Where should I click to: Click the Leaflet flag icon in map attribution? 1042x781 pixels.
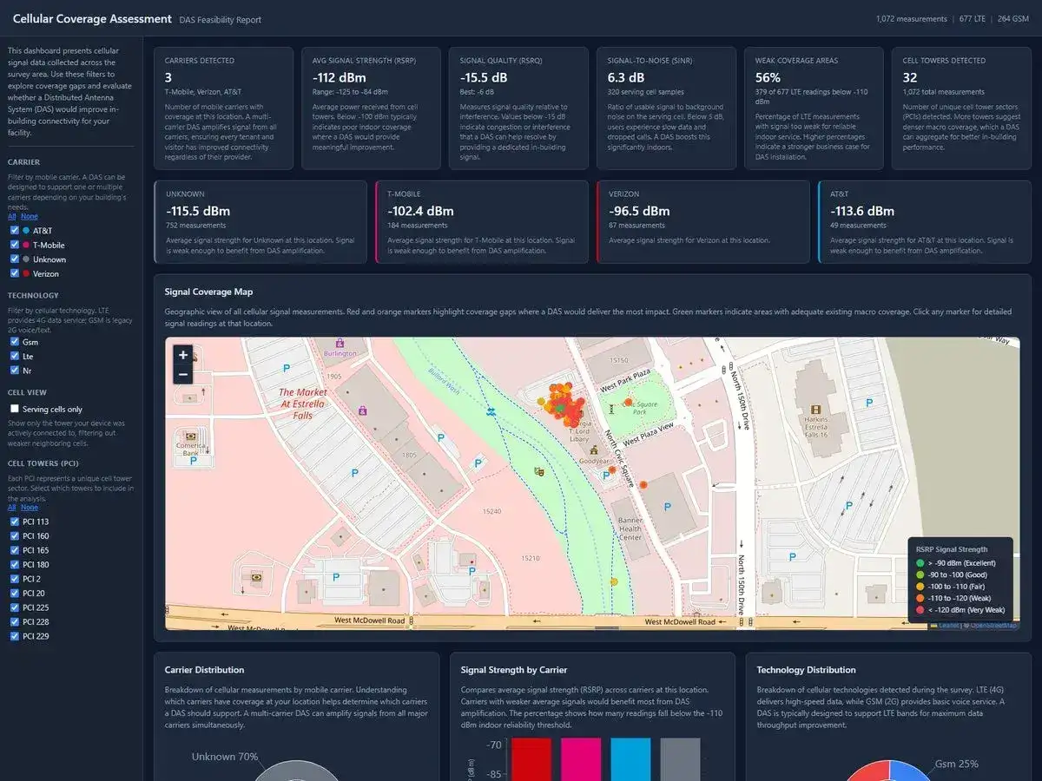click(x=933, y=625)
